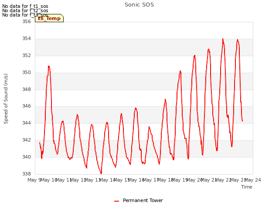Click the lowest data trough near 338

[101, 173]
